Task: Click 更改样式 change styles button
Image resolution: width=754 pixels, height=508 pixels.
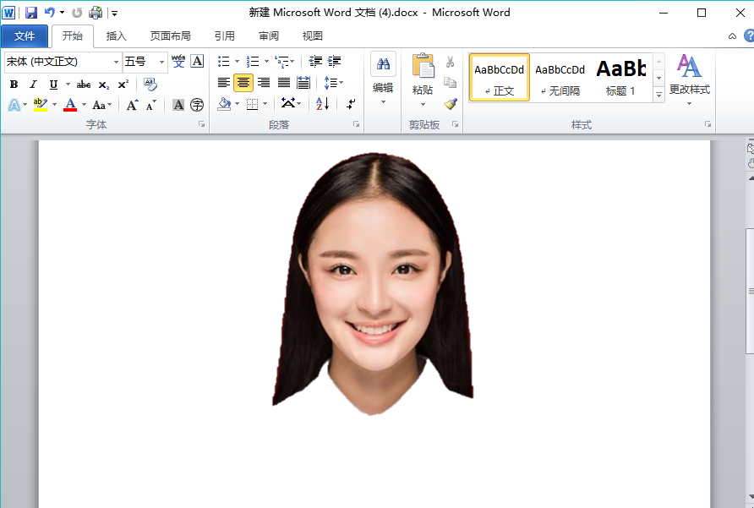Action: pyautogui.click(x=689, y=79)
